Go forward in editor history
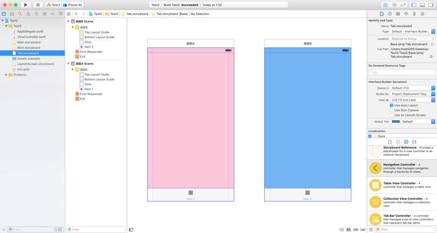The height and width of the screenshot is (233, 437). click(83, 14)
